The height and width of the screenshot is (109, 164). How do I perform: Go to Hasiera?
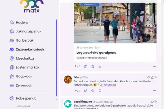[22, 23]
